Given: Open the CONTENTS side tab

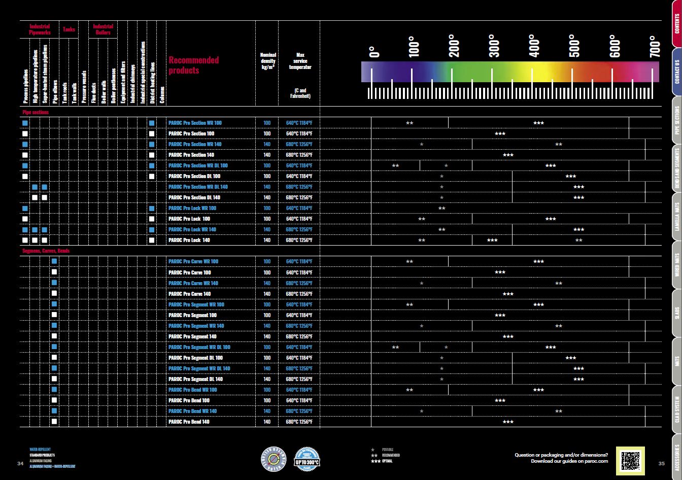Looking at the screenshot, I should point(677,24).
